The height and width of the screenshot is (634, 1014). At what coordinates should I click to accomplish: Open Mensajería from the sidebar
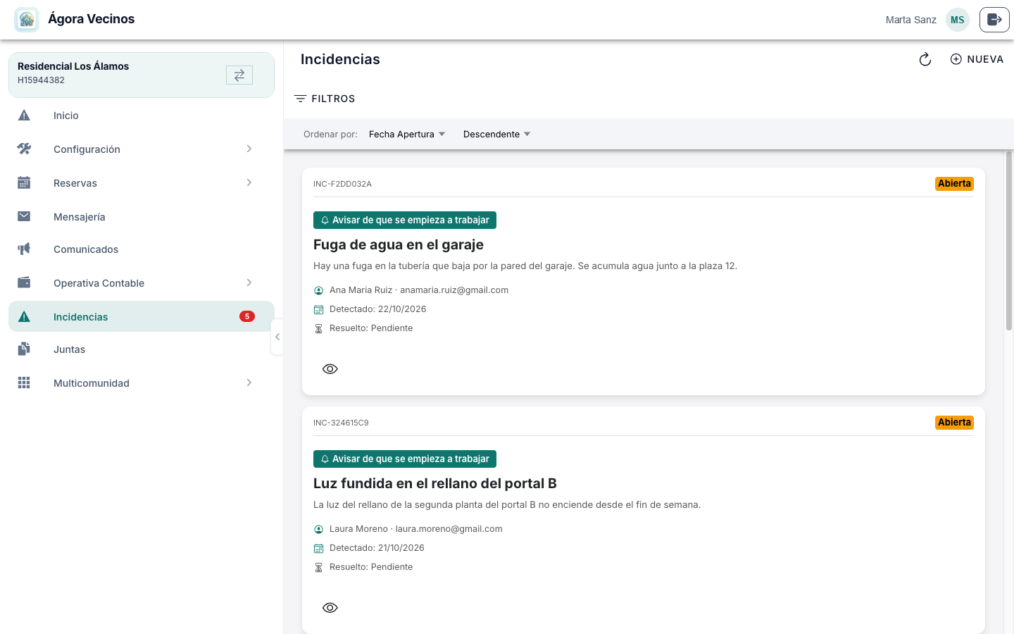click(142, 216)
